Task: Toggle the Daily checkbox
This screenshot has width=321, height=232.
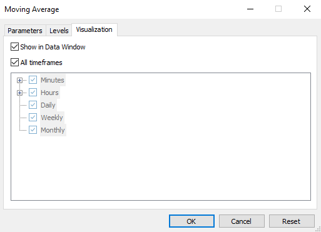Action: click(x=33, y=105)
